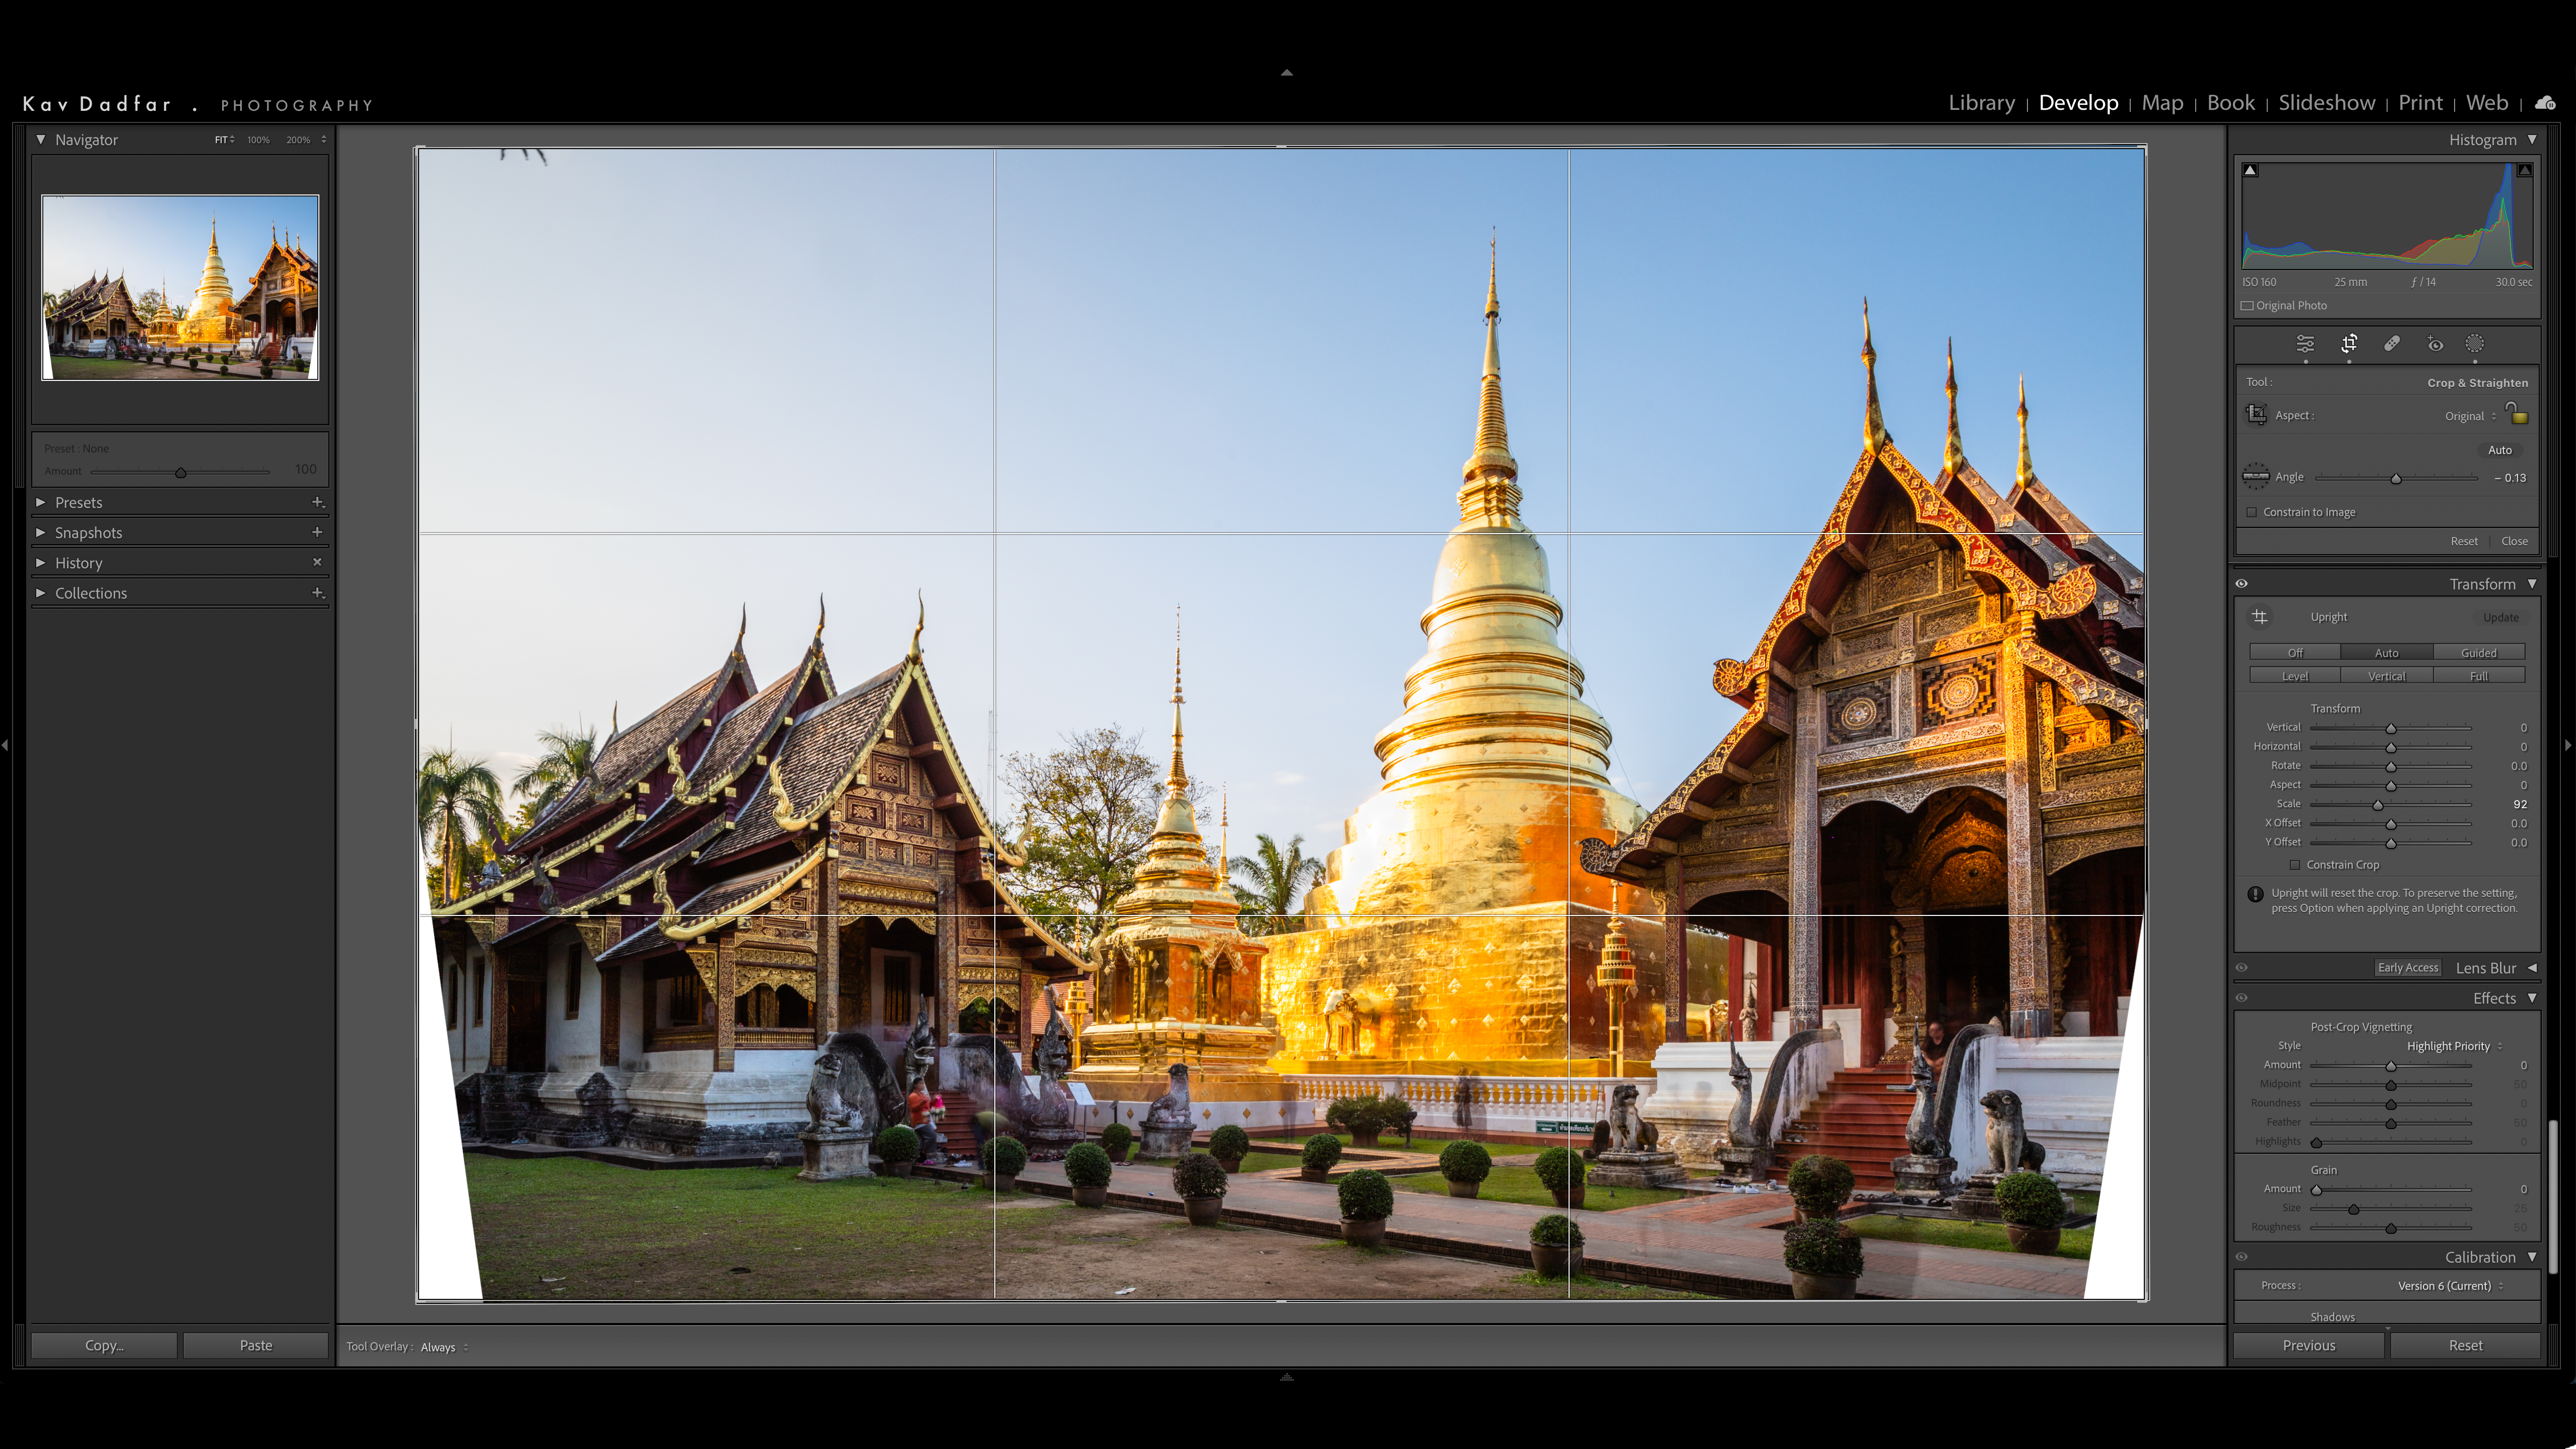Select the Masking circle tool icon
Viewport: 2576px width, 1449px height.
(x=2475, y=344)
